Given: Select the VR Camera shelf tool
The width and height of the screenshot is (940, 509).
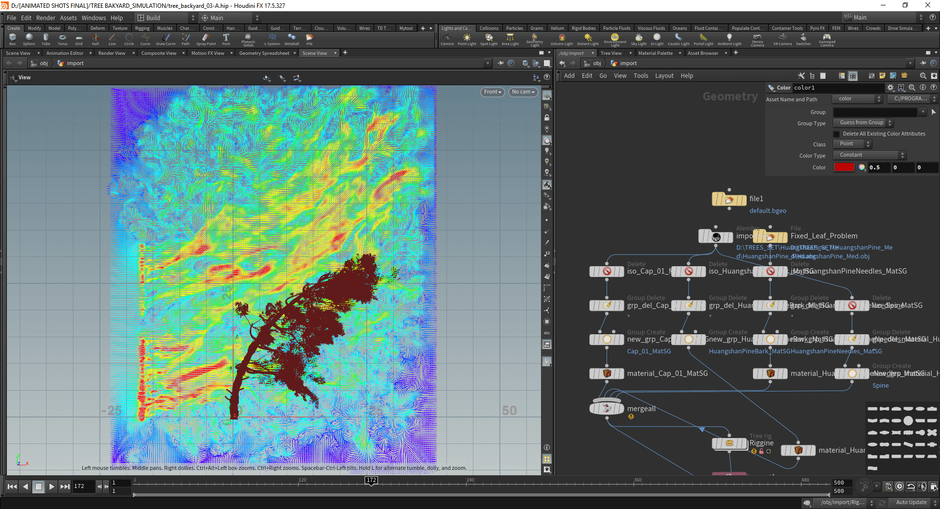Looking at the screenshot, I should click(x=782, y=39).
